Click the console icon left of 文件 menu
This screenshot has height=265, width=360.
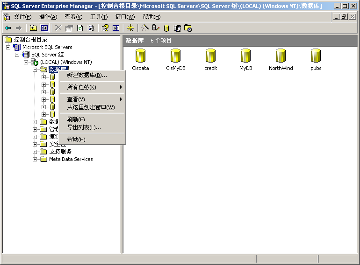(7, 17)
